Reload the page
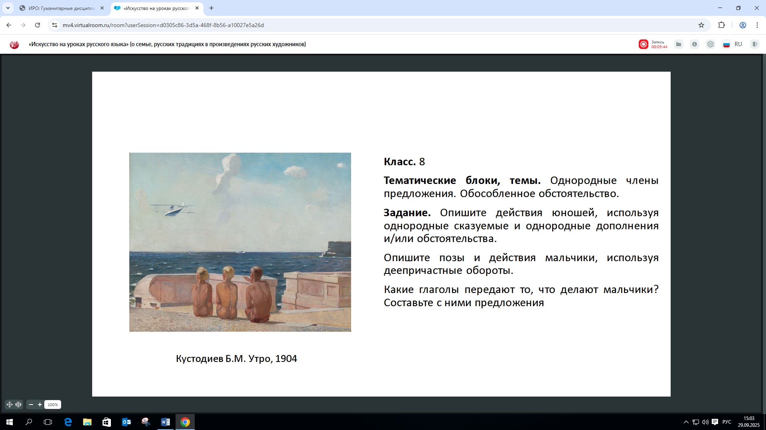Screen dimensions: 766x430 click(x=38, y=25)
